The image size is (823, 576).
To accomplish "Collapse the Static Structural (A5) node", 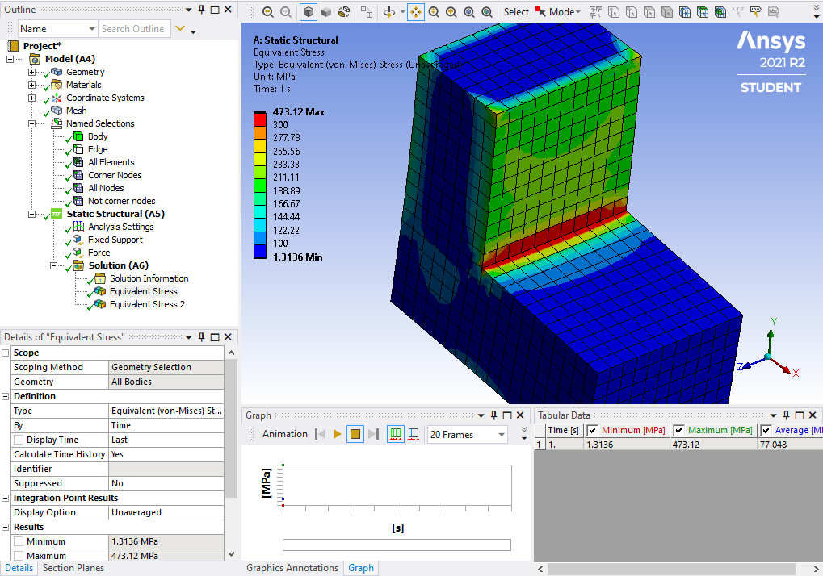I will [32, 214].
